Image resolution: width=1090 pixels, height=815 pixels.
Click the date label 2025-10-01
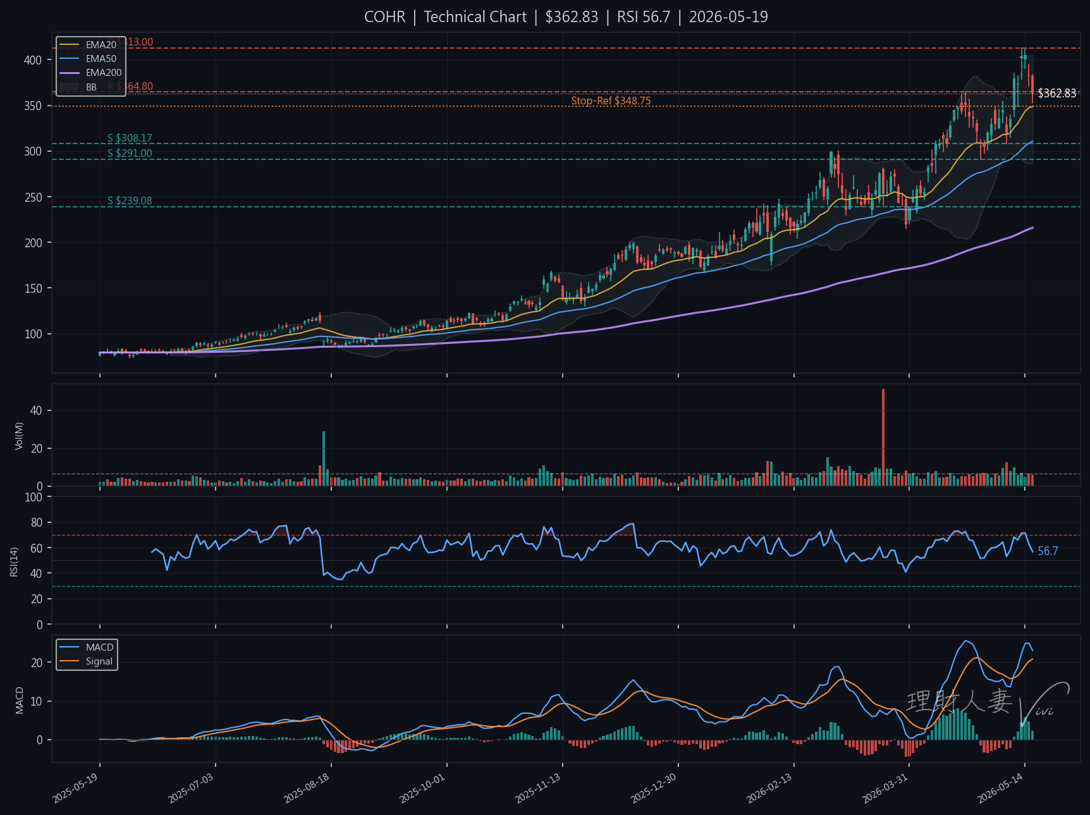coord(423,788)
